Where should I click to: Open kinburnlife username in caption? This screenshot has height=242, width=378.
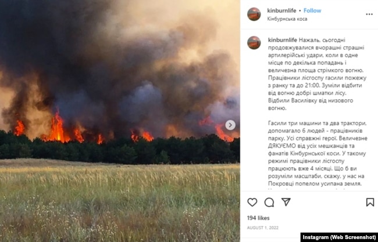pos(283,40)
